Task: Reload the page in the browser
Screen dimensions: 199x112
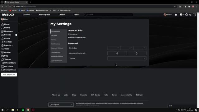Action: click(10, 7)
